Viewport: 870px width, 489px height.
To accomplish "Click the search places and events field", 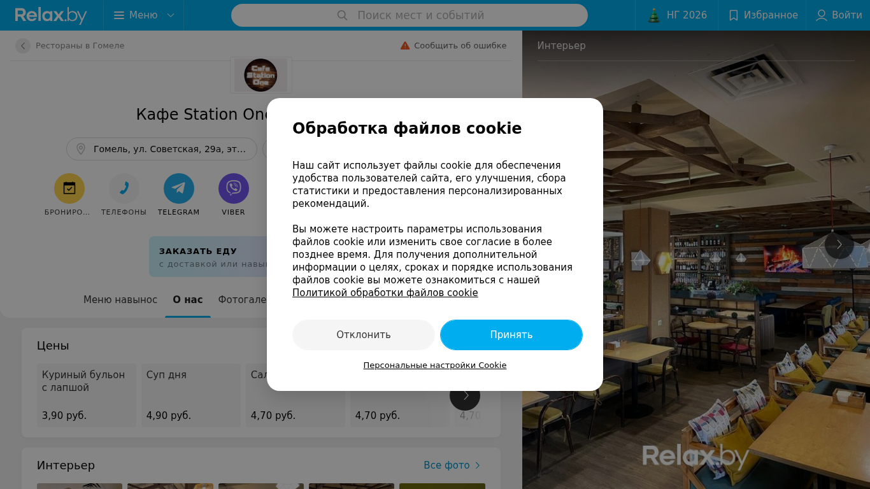I will click(x=410, y=15).
